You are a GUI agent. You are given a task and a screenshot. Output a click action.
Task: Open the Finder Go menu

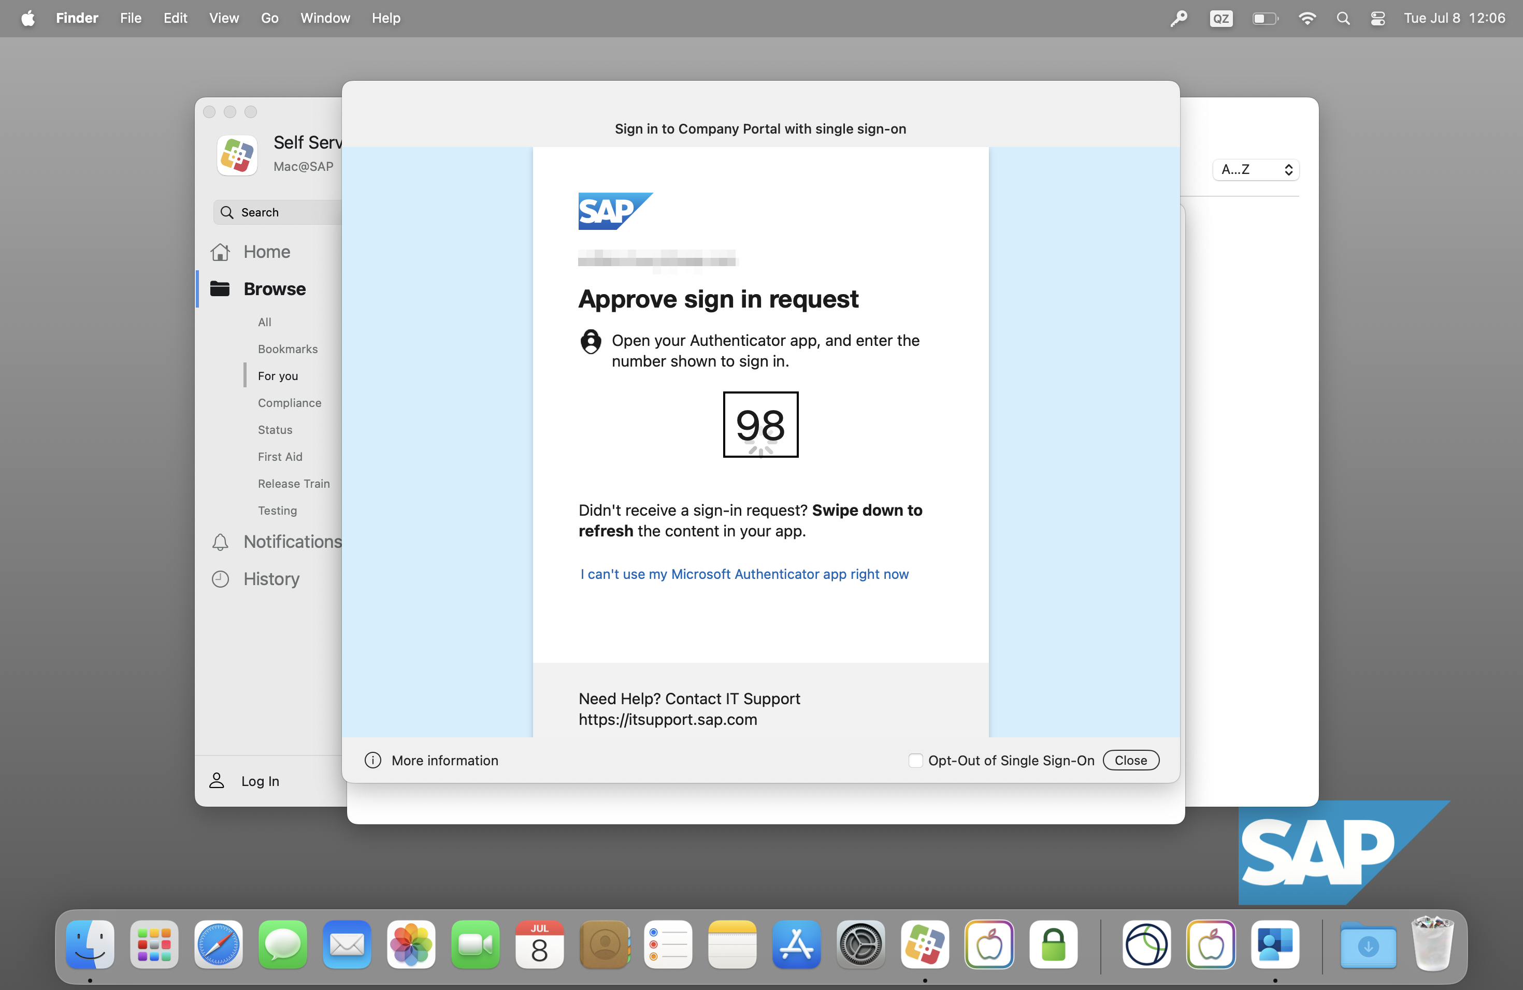coord(269,19)
